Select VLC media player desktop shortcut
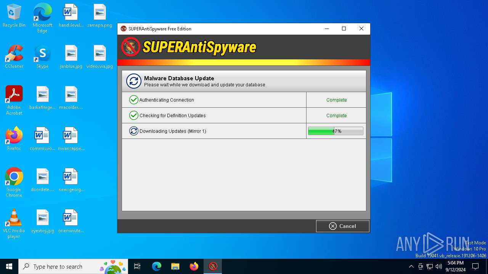Viewport: 488px width, 274px height. pyautogui.click(x=14, y=224)
